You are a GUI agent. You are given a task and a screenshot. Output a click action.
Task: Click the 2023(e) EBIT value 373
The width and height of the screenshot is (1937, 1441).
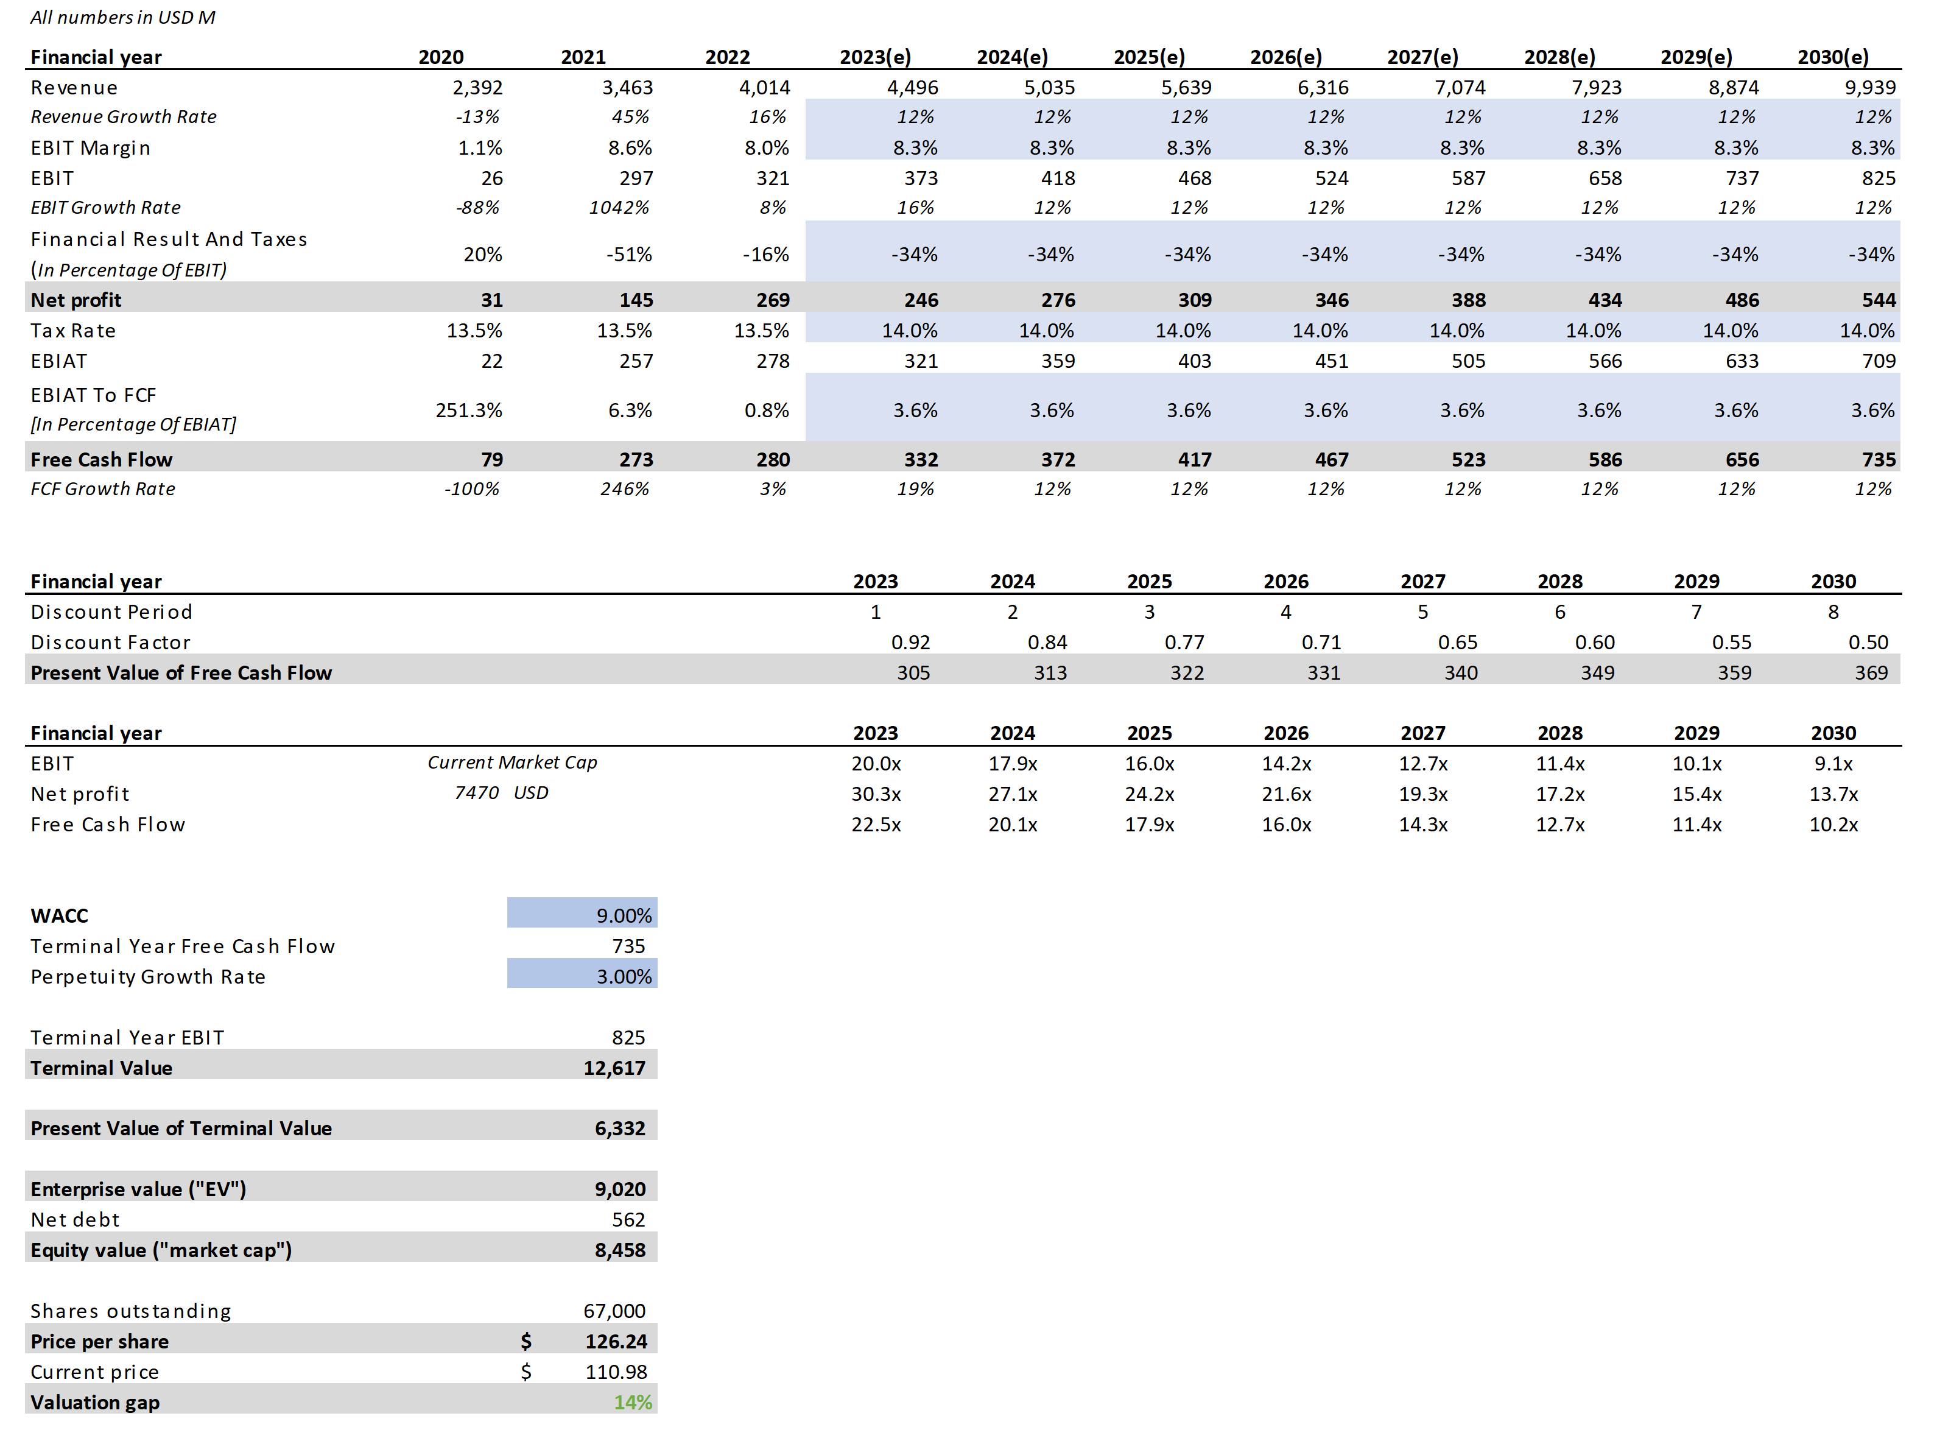[921, 178]
